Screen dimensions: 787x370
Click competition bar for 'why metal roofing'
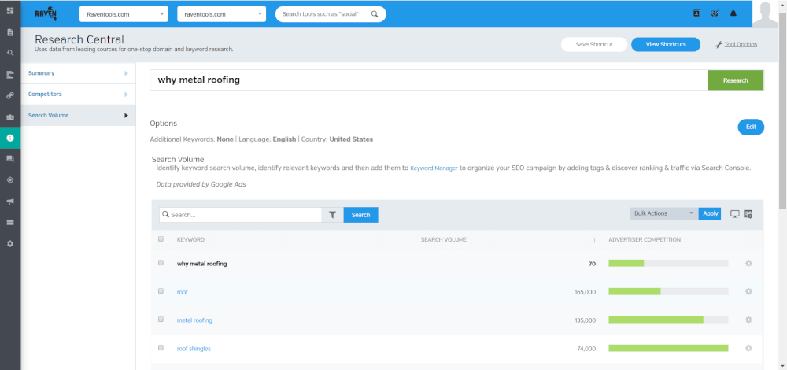[668, 263]
